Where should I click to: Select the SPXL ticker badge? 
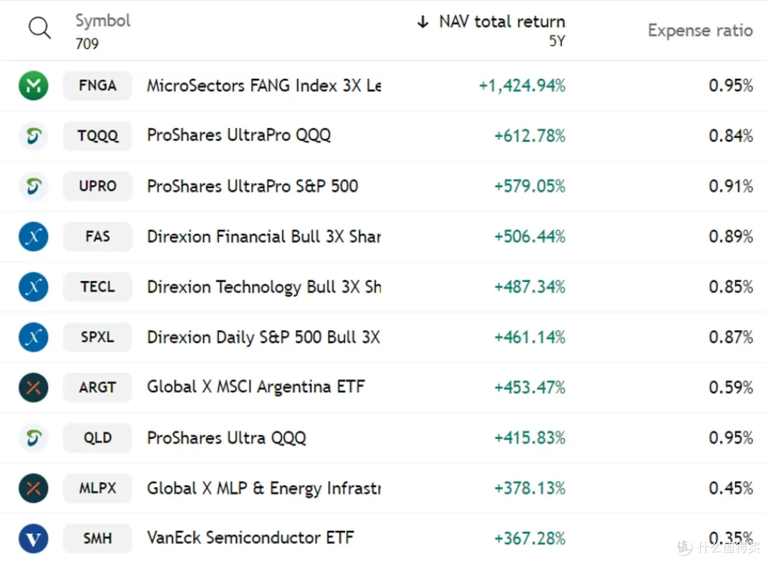point(97,337)
